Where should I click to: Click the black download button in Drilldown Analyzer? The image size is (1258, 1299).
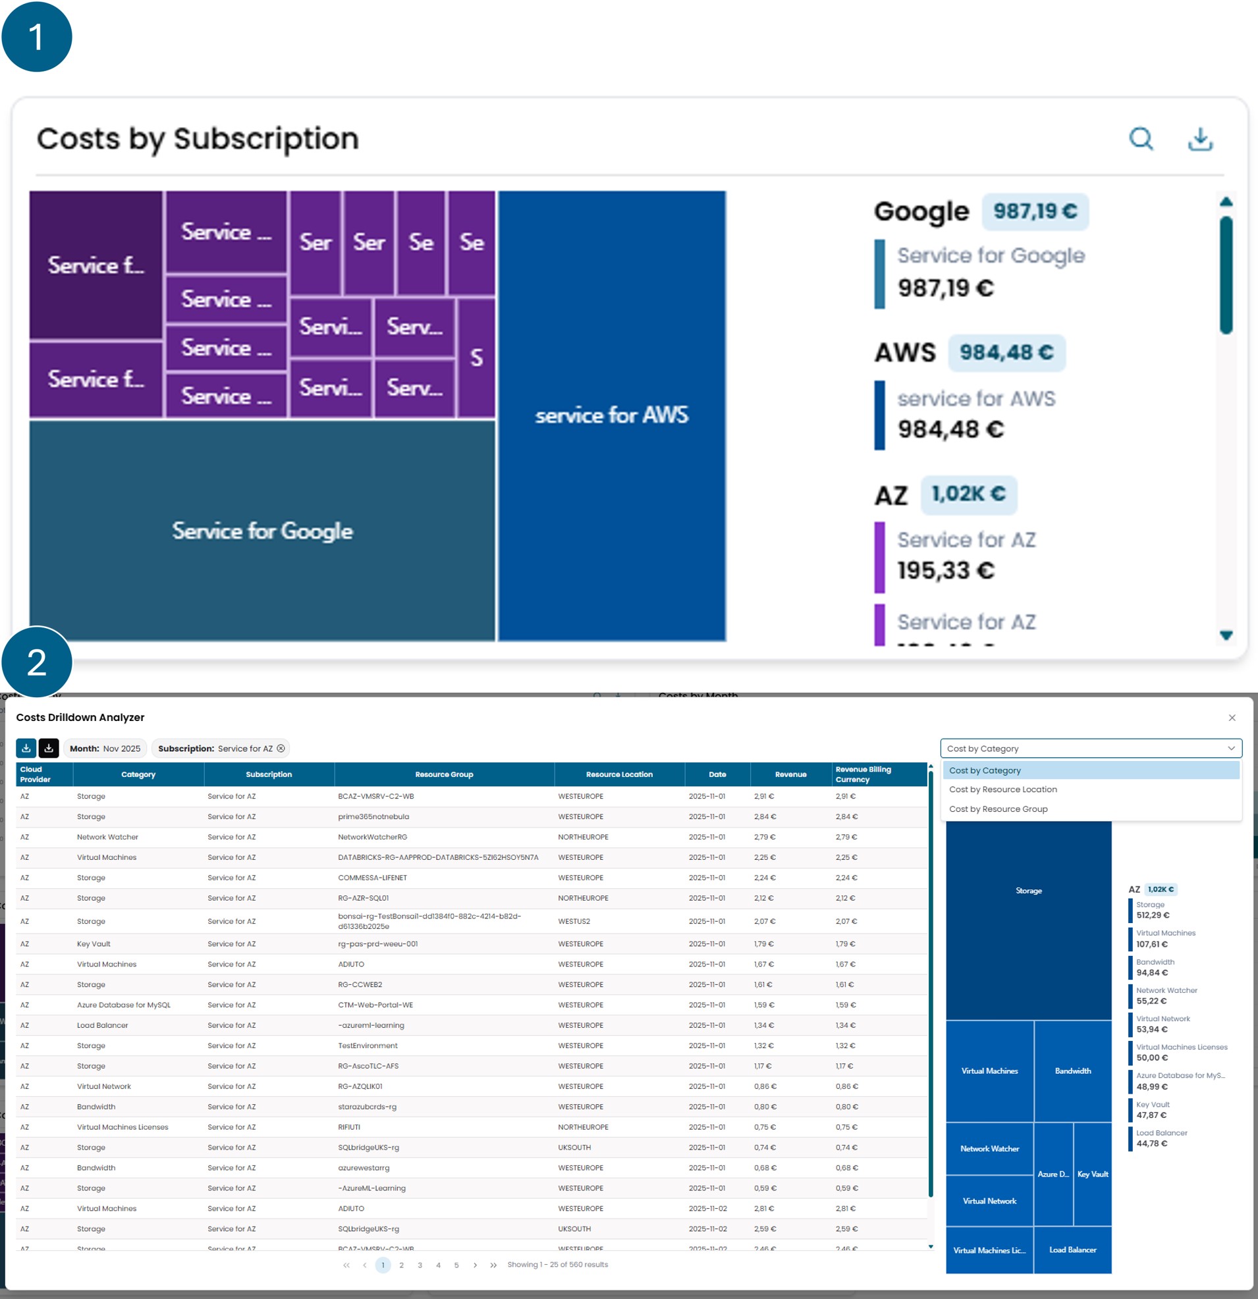(x=49, y=748)
